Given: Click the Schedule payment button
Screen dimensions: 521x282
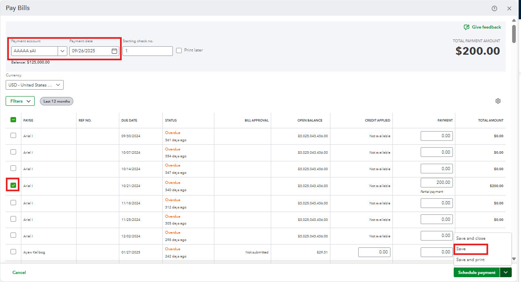Looking at the screenshot, I should pos(477,272).
